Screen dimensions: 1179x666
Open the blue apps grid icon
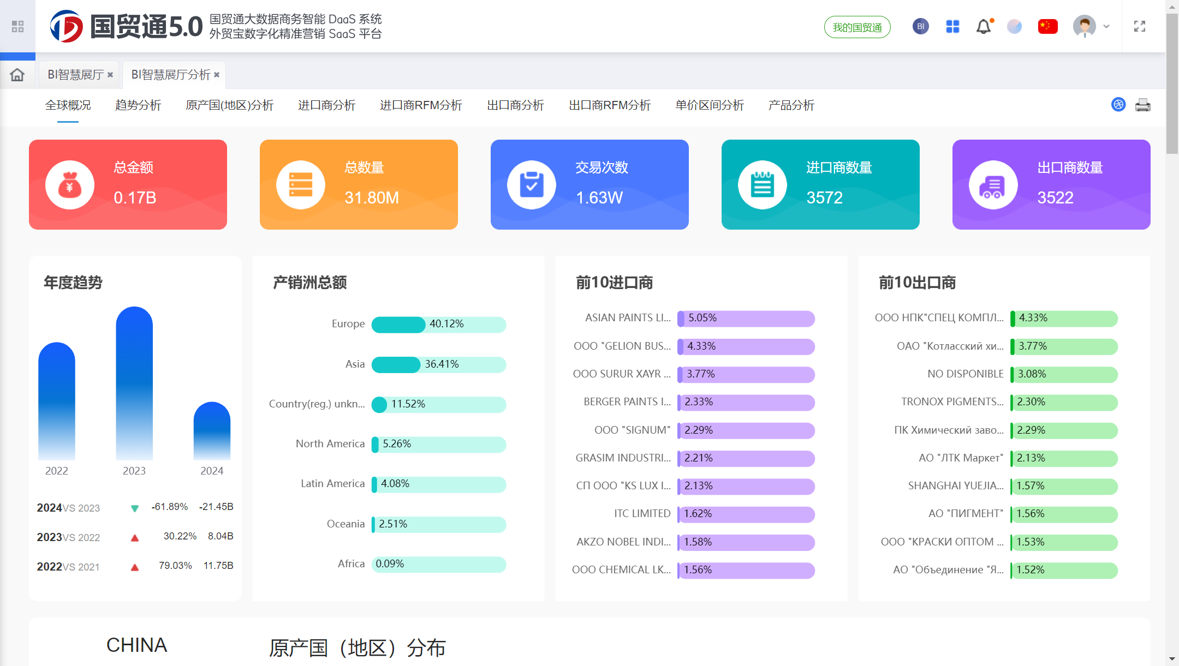click(952, 27)
